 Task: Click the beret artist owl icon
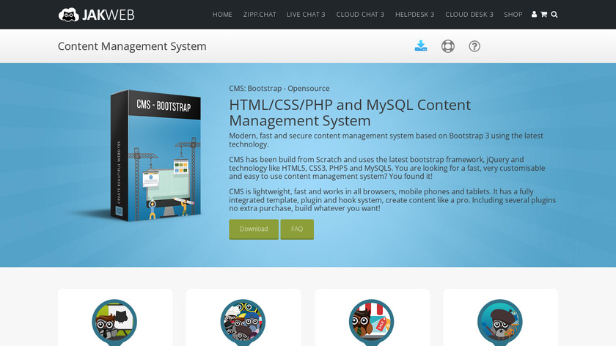499,322
